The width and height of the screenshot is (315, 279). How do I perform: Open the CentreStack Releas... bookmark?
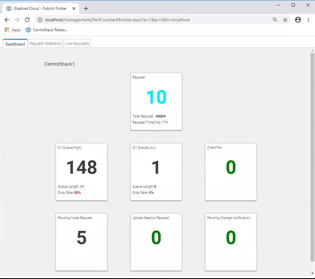click(47, 30)
